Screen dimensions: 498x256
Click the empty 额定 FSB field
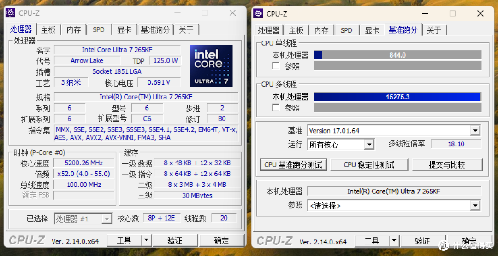click(84, 195)
